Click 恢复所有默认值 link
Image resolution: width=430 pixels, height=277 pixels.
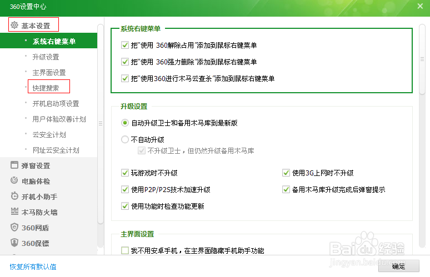(33, 266)
